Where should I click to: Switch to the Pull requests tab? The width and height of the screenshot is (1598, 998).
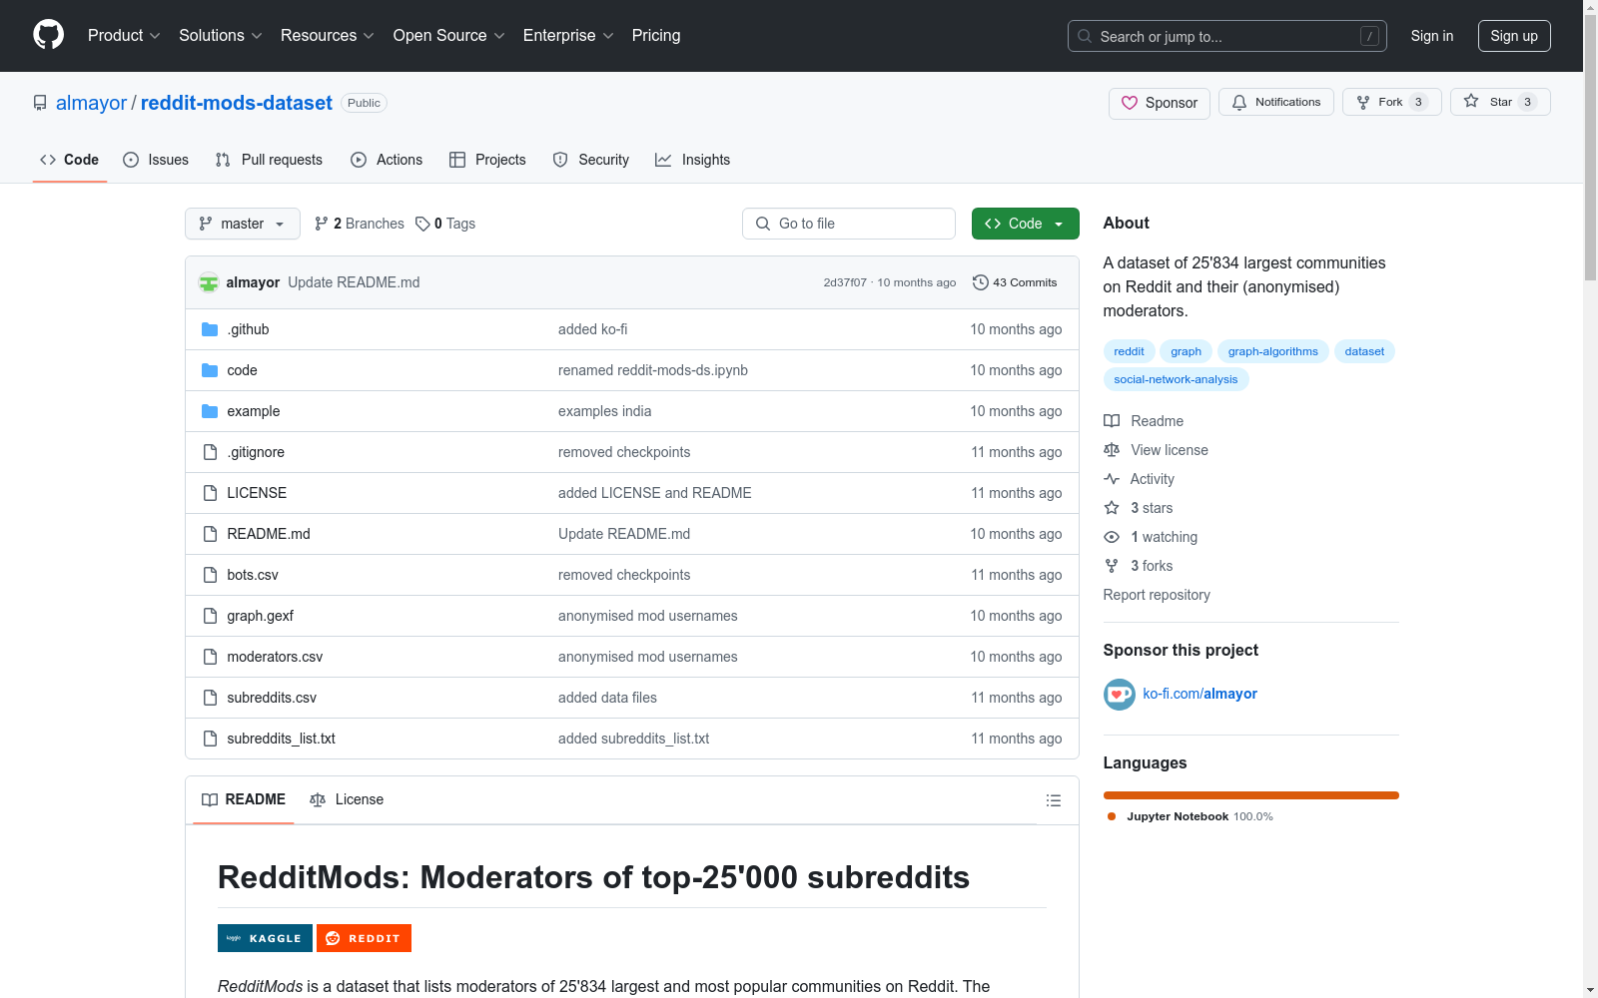point(269,160)
